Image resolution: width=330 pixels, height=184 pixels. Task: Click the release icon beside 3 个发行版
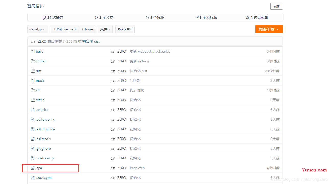[x=197, y=18]
